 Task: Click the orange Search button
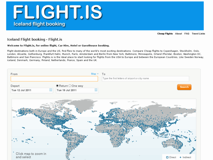(x=184, y=87)
